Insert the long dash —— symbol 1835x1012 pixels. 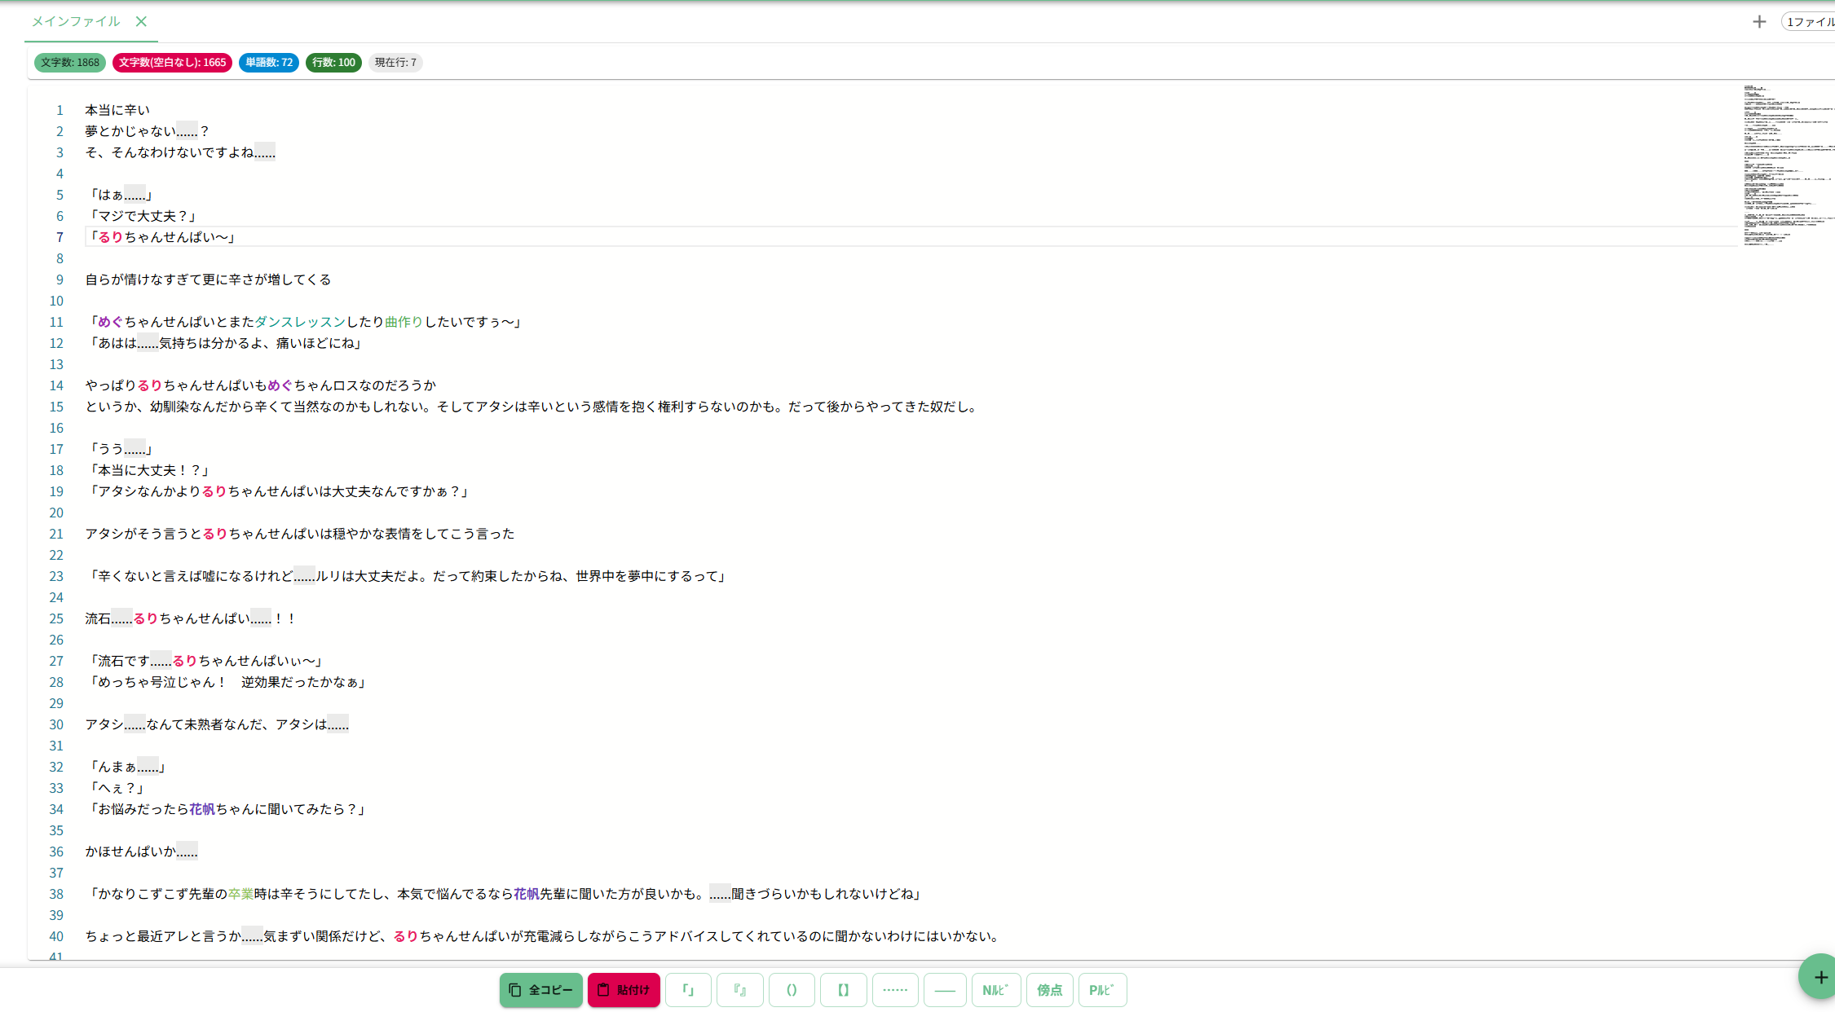tap(945, 990)
